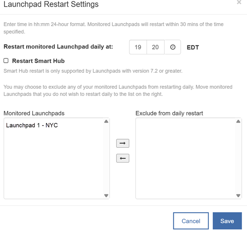The width and height of the screenshot is (247, 234).
Task: Move the selected Launchpad to the exclude list with the right arrow
Action: point(123,144)
